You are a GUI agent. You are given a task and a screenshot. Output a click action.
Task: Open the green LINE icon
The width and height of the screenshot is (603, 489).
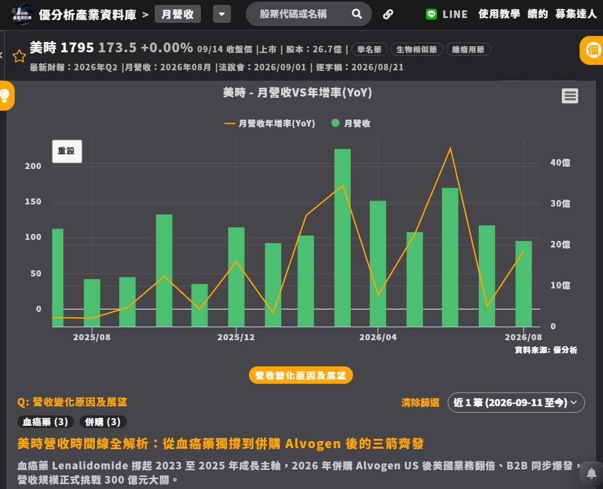[431, 14]
